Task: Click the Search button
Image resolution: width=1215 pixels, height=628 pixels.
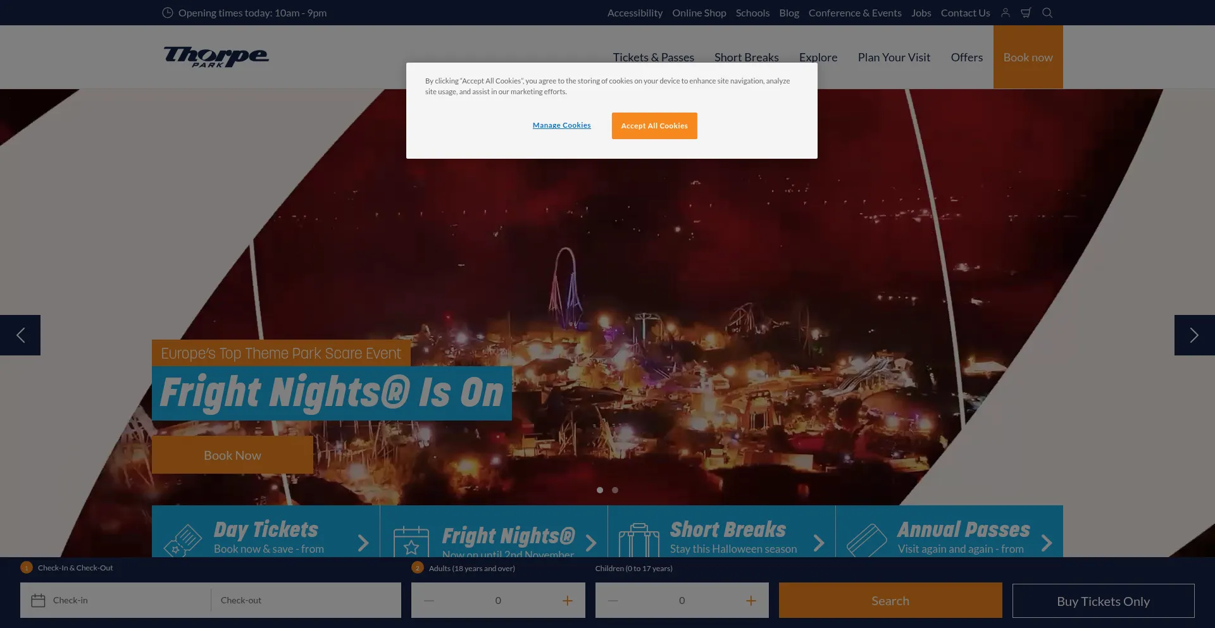Action: click(890, 600)
